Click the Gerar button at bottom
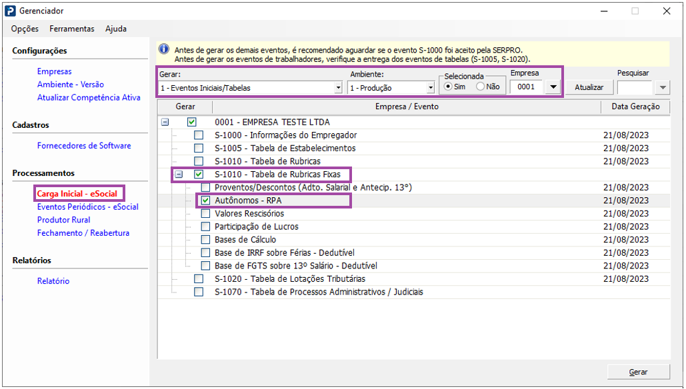 (x=638, y=372)
